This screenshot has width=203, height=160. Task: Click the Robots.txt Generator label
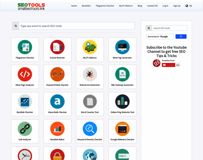[x=90, y=85]
